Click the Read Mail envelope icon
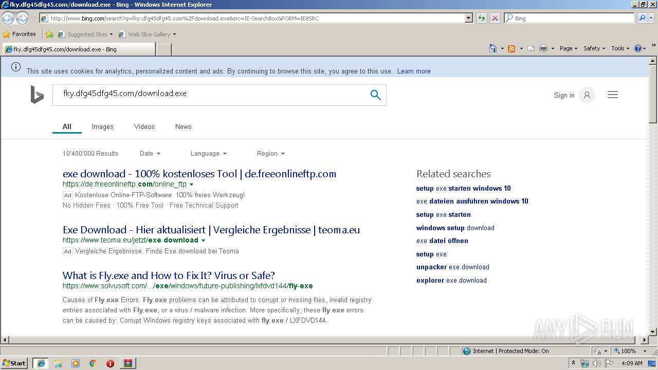The width and height of the screenshot is (658, 370). tap(531, 48)
